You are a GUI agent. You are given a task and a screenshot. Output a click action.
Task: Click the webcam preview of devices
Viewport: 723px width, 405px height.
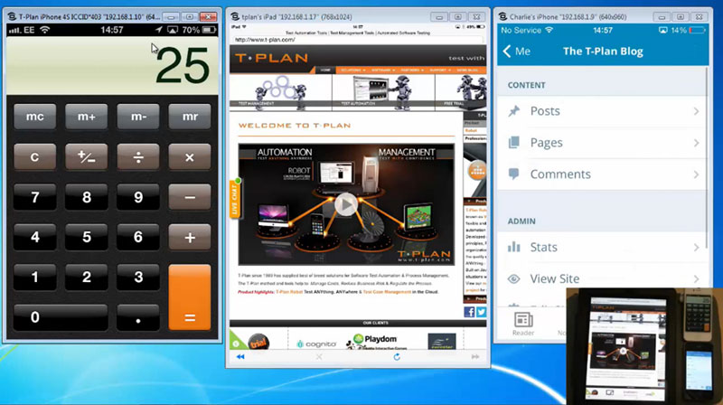(644, 346)
